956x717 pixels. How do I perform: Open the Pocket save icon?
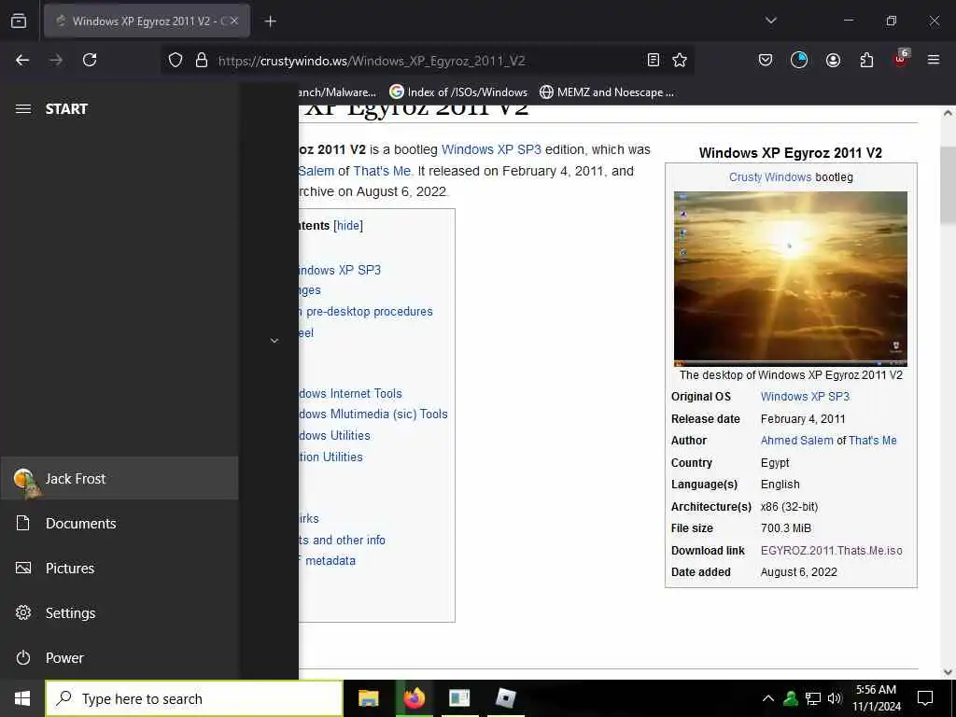(x=766, y=60)
